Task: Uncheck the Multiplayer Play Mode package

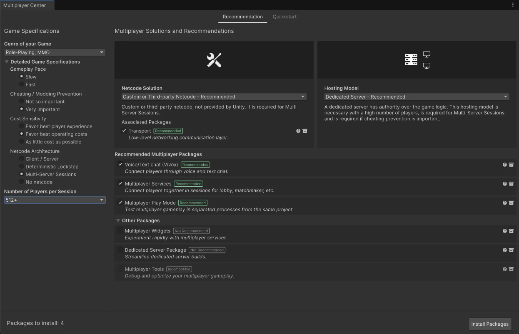Action: click(120, 202)
